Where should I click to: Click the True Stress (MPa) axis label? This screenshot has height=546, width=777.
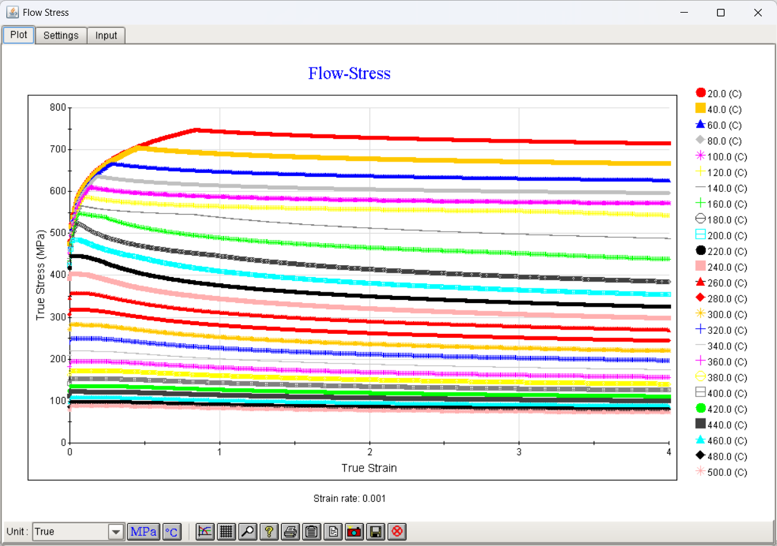tap(40, 275)
